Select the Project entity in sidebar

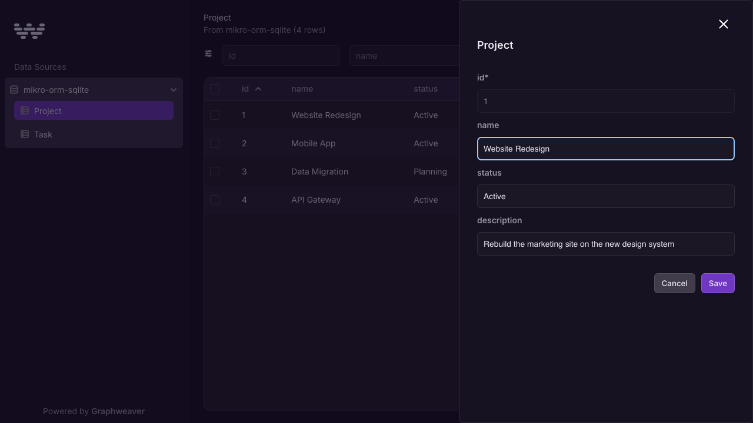click(x=94, y=110)
